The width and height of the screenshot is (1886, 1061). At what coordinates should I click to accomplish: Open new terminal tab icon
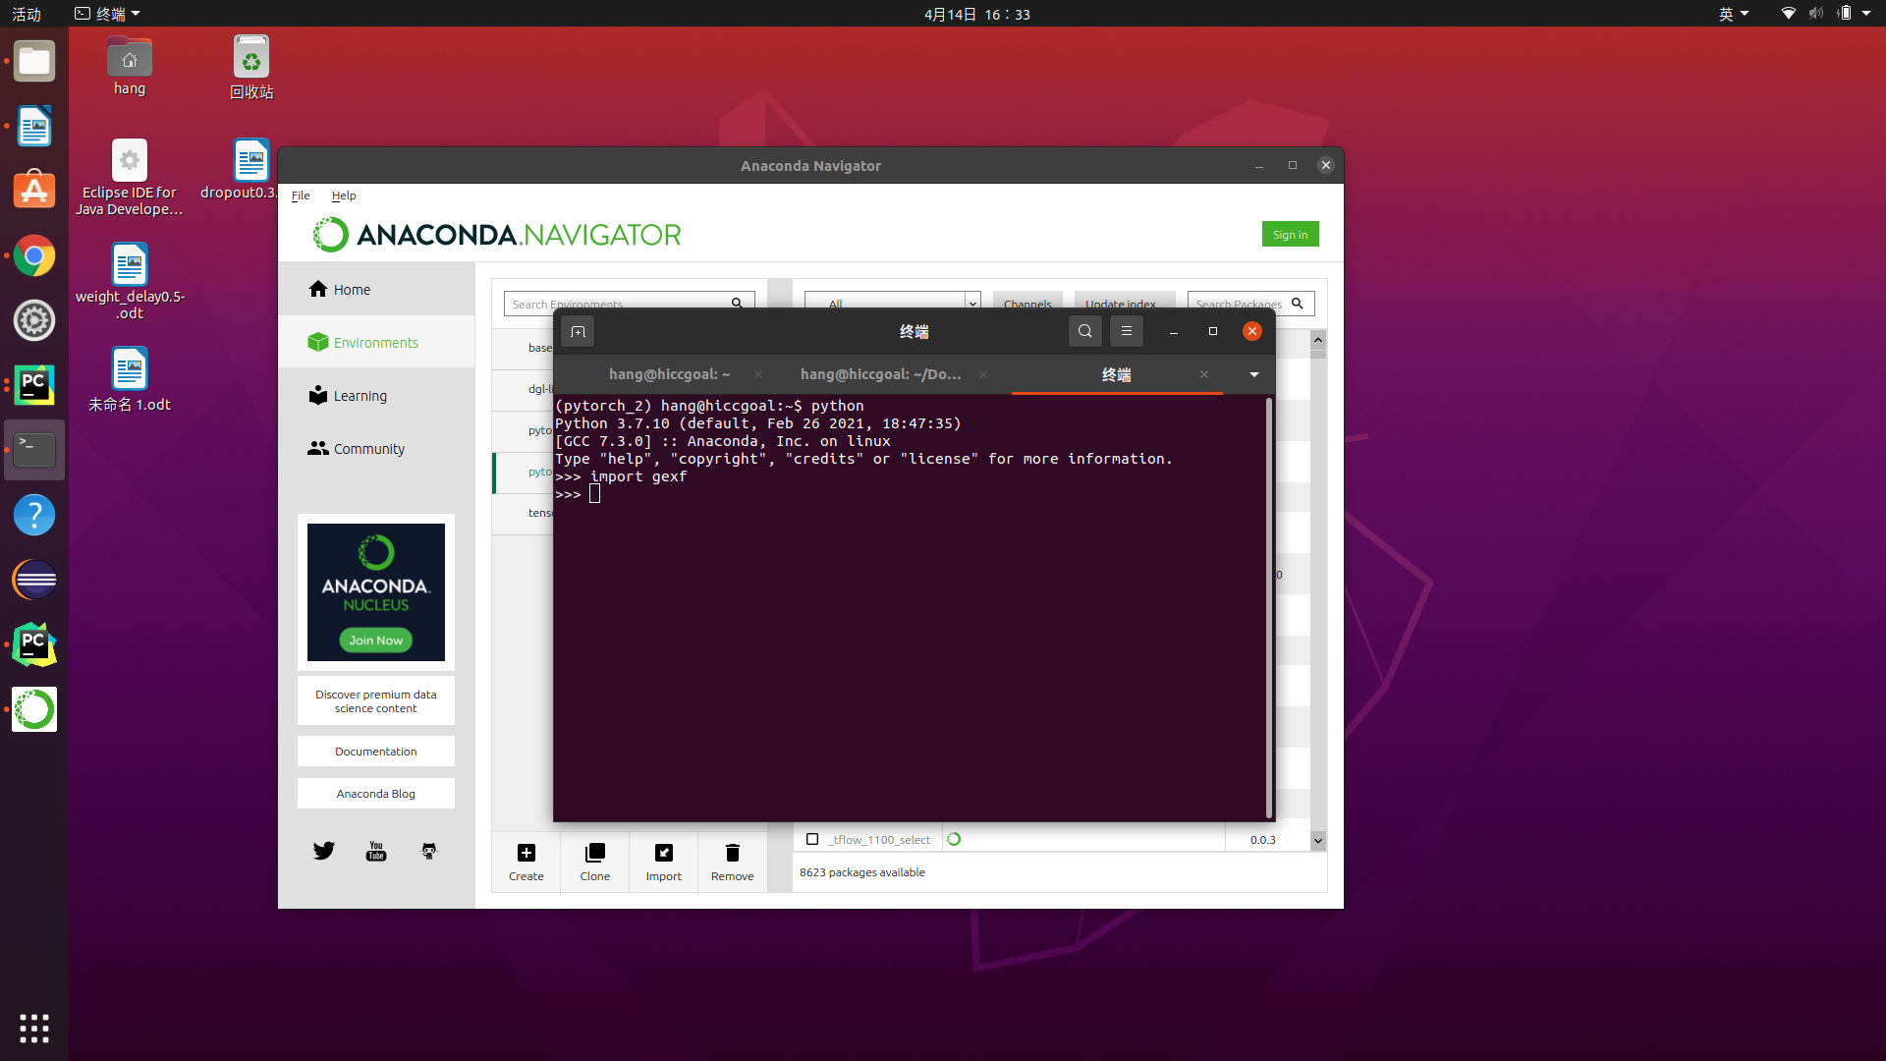click(x=578, y=332)
